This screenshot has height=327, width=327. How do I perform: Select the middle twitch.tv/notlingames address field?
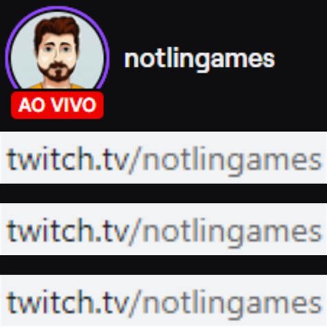pos(163,229)
